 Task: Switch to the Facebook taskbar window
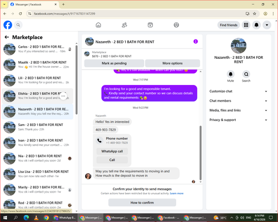[168, 218]
